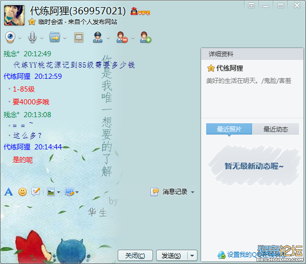Screen dimensions: 306x264
Task: Click the 发送(S) send button
Action: pyautogui.click(x=171, y=255)
